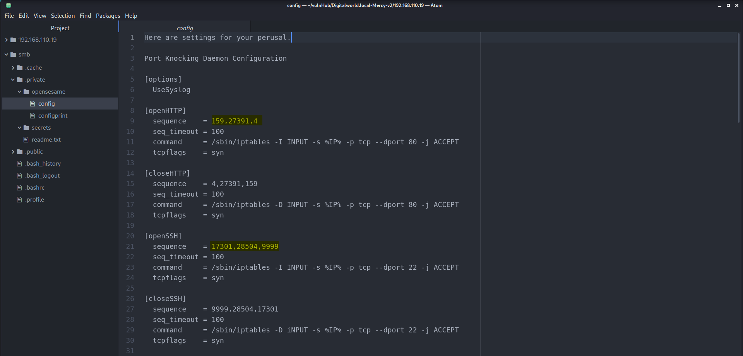Click the readme.txt file icon

pos(26,140)
